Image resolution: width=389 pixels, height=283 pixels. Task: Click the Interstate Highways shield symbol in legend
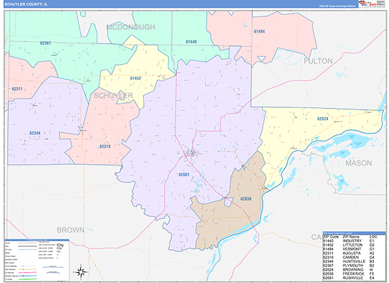23,276
